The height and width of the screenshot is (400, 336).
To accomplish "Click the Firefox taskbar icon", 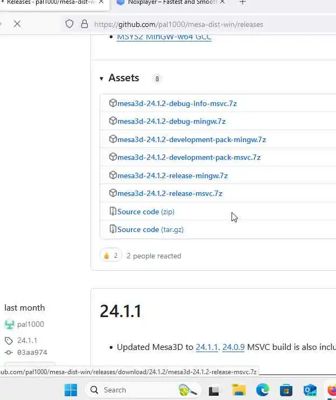I will pos(332,390).
